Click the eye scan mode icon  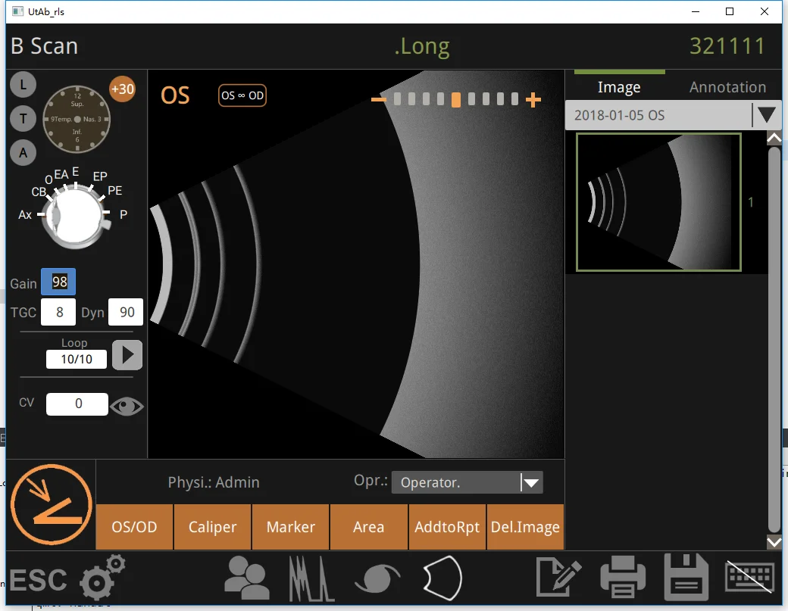click(x=377, y=578)
